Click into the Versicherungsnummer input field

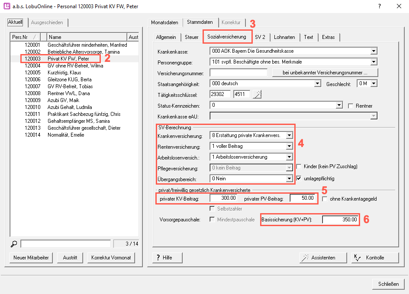coord(238,73)
